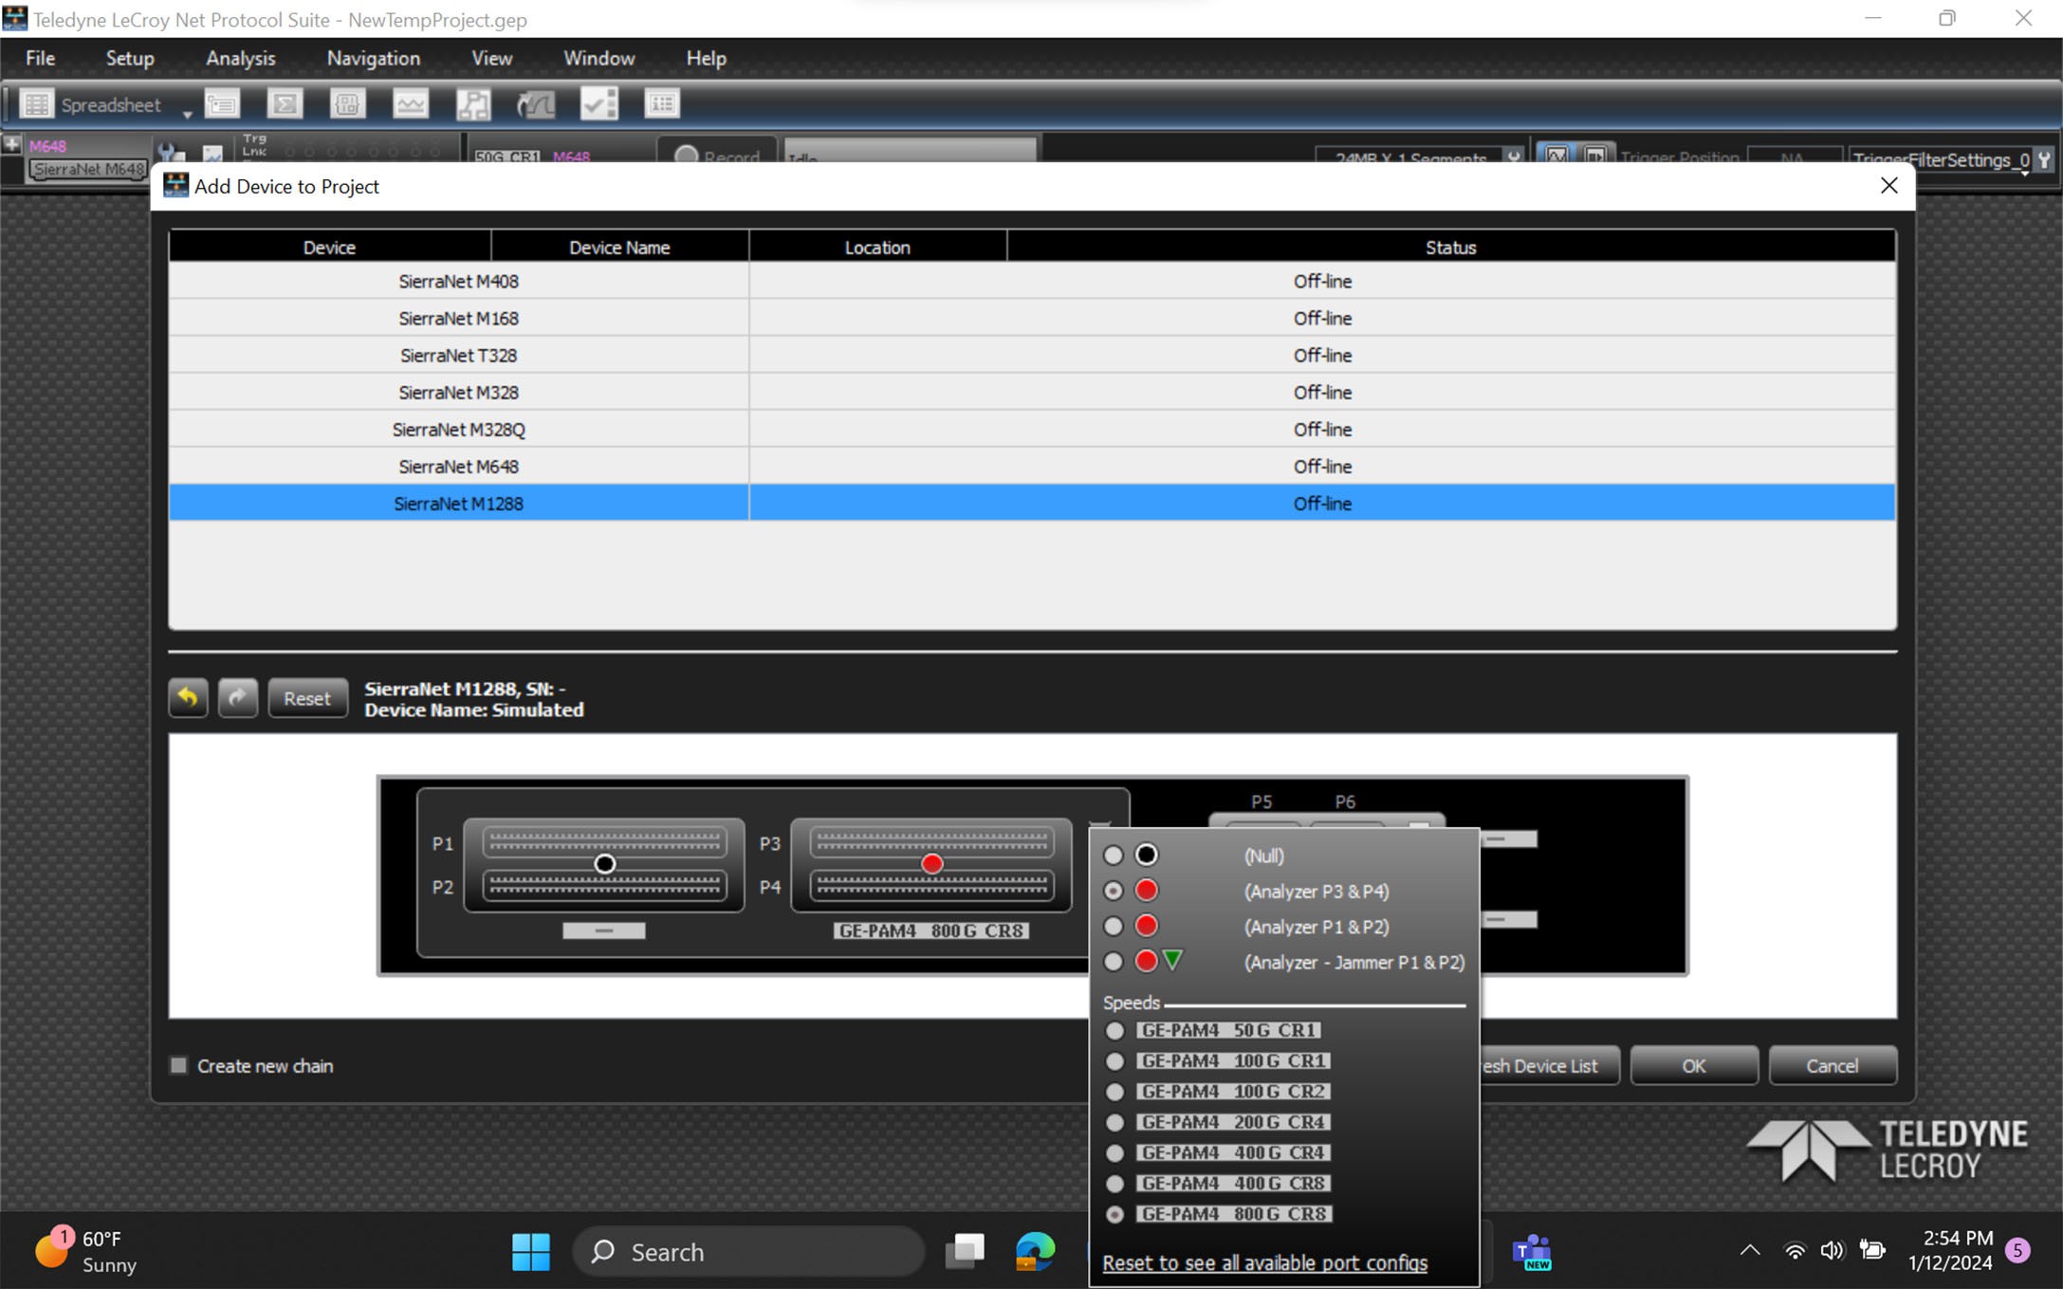The width and height of the screenshot is (2063, 1289).
Task: Click the gray redo arrow icon
Action: [x=237, y=698]
